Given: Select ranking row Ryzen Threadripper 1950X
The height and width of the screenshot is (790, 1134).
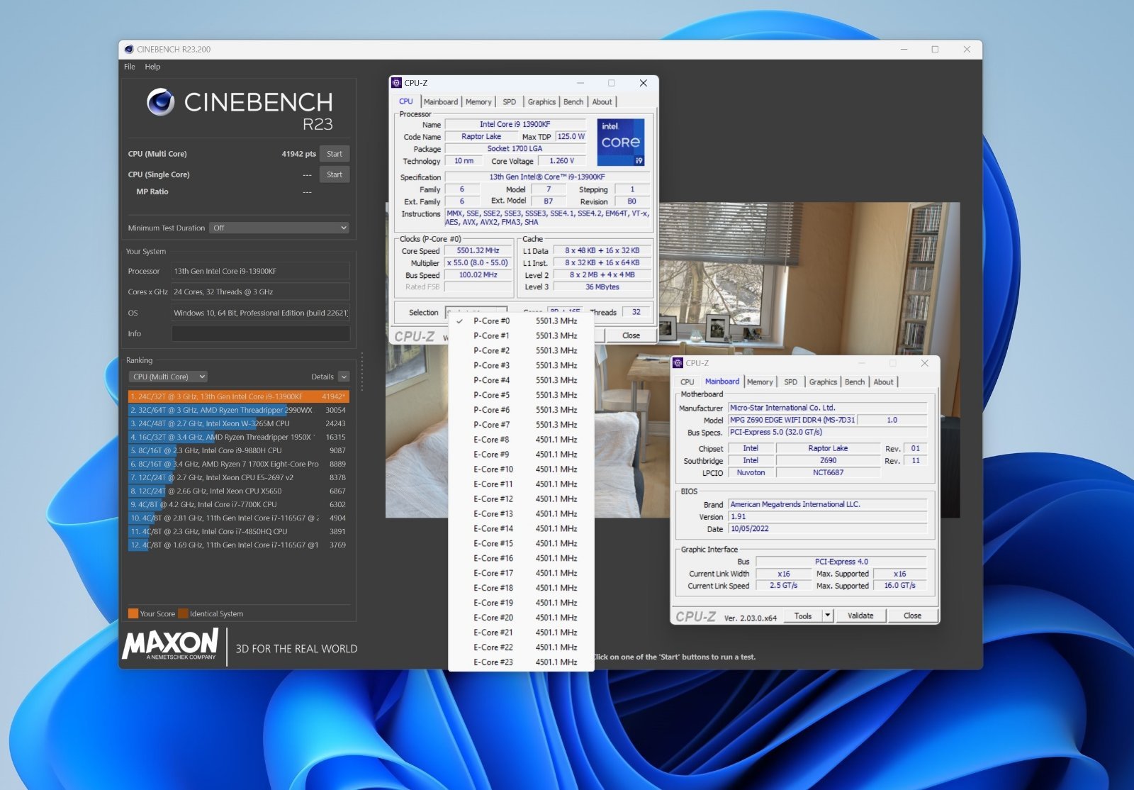Looking at the screenshot, I should tap(238, 437).
